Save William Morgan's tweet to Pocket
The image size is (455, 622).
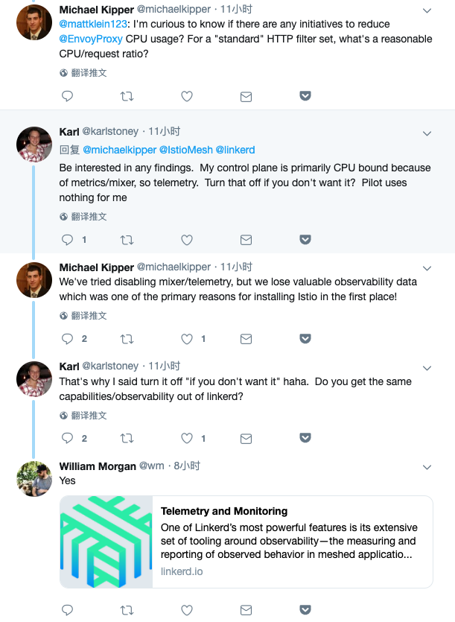[x=305, y=611]
